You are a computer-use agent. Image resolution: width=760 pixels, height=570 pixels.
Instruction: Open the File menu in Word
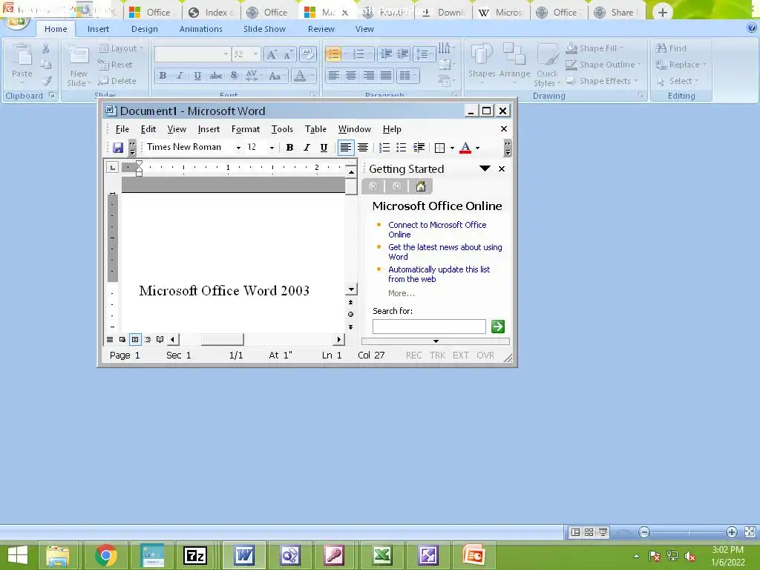tap(122, 129)
